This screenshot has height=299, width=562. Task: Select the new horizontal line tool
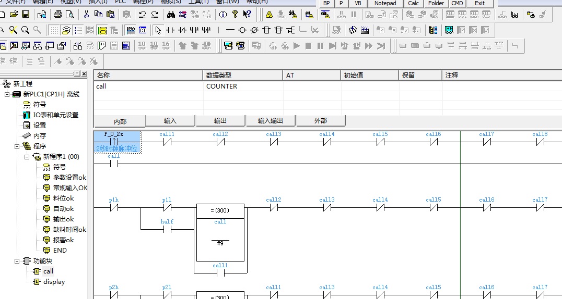point(230,30)
